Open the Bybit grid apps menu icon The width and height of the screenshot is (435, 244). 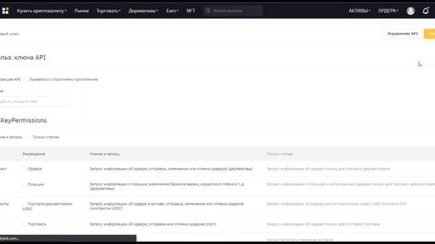[x=5, y=11]
